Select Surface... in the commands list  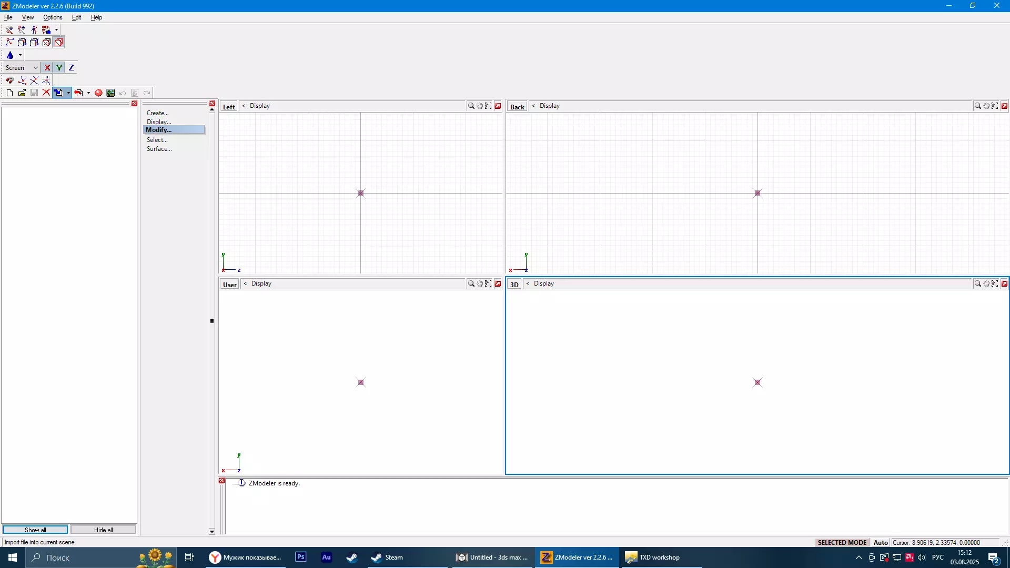[159, 149]
